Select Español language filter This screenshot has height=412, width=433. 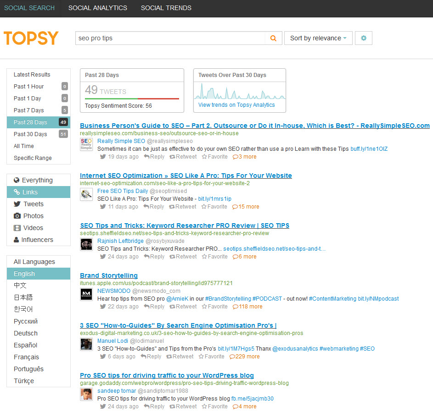[x=39, y=345]
